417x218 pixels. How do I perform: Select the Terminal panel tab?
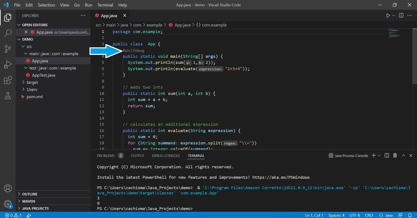pos(196,156)
